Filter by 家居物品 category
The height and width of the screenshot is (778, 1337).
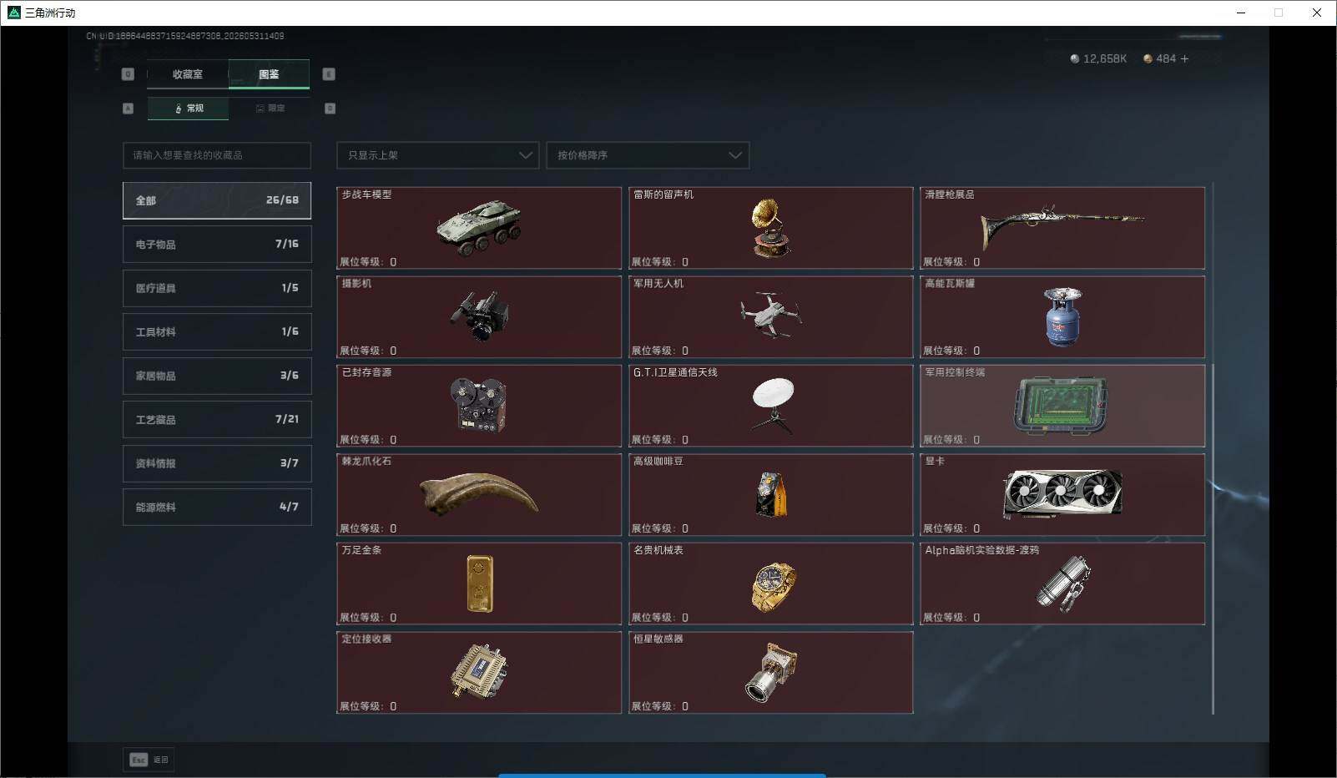click(217, 376)
